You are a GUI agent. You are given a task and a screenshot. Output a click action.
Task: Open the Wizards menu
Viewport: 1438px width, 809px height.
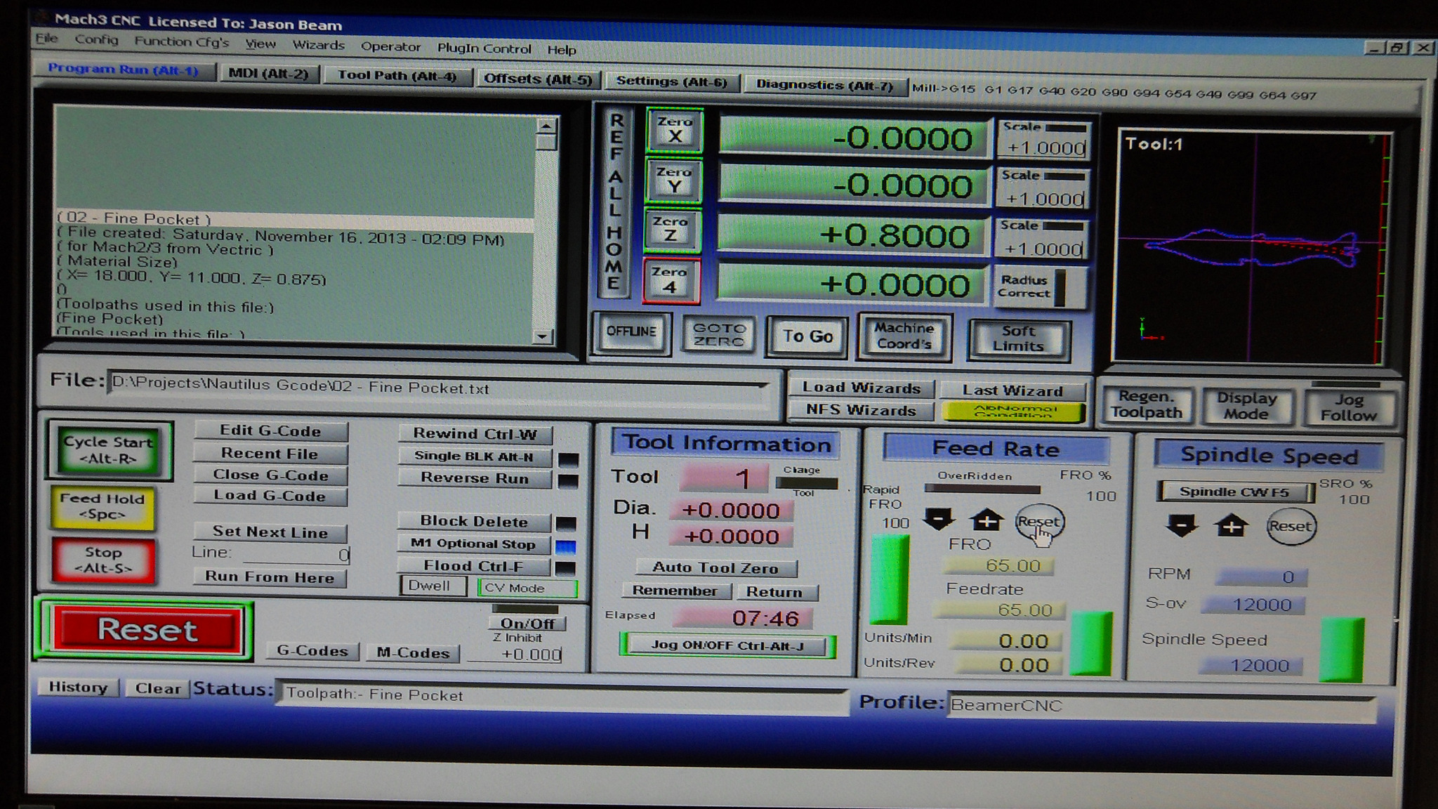click(x=318, y=46)
